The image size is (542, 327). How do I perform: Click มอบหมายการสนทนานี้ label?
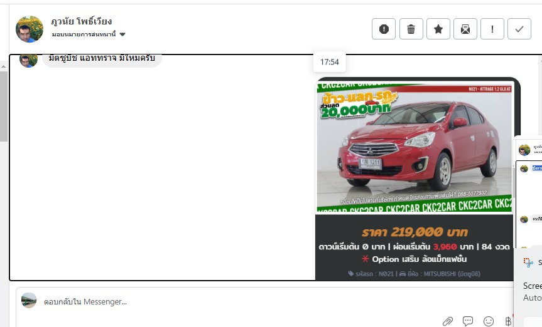pos(84,34)
